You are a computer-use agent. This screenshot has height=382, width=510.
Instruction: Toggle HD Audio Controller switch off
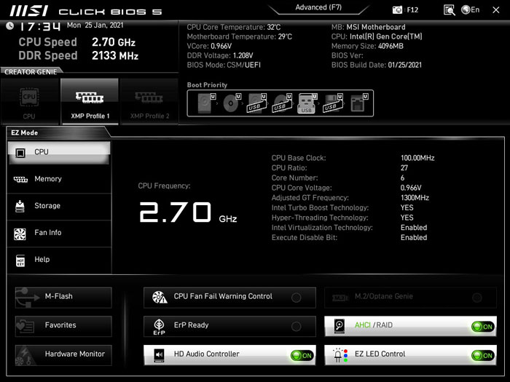coord(302,355)
